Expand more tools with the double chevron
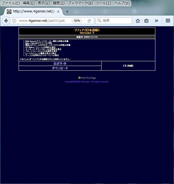 pos(156,21)
